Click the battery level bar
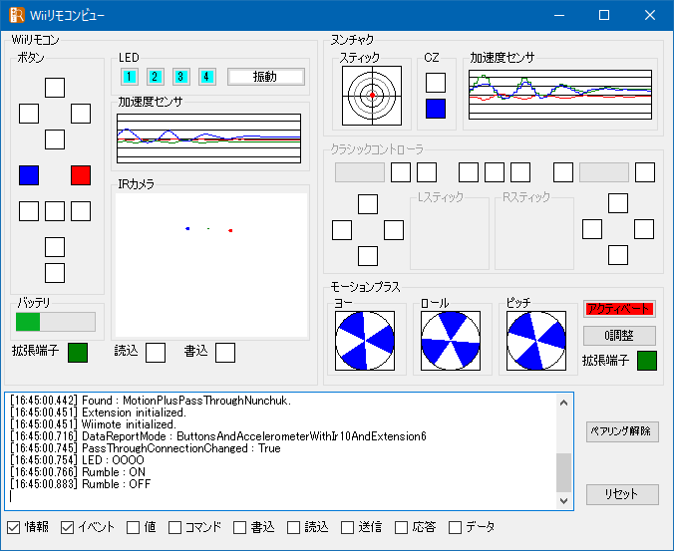 (x=56, y=322)
